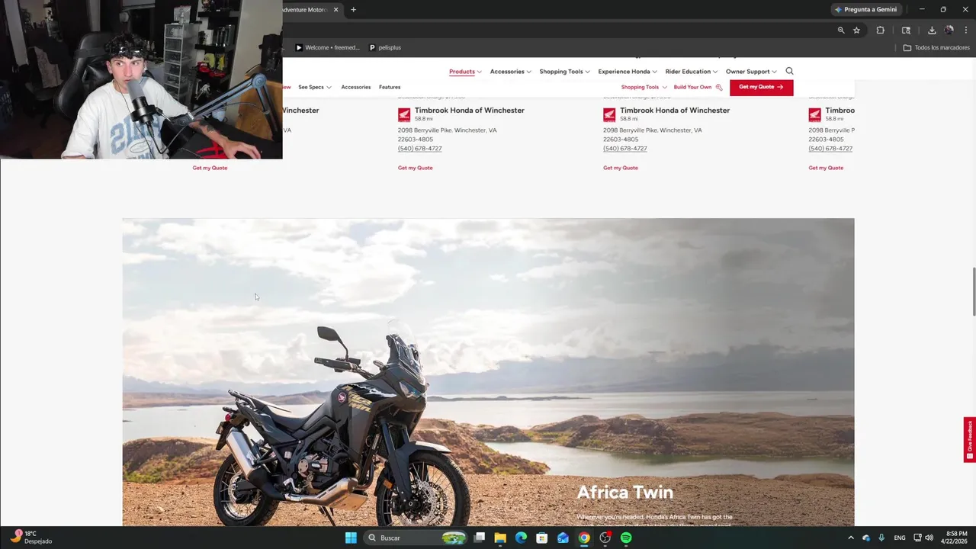This screenshot has height=549, width=976.
Task: Open OBS Studio from taskbar
Action: coord(605,538)
